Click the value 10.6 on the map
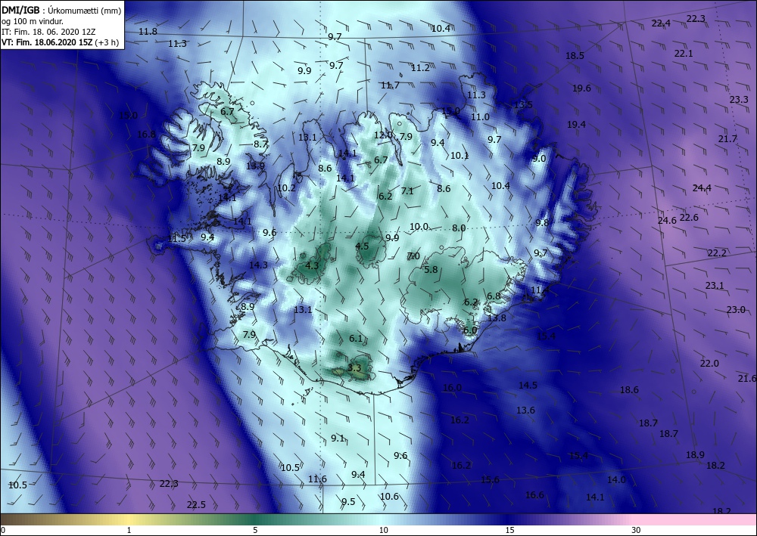The image size is (757, 536). point(389,497)
